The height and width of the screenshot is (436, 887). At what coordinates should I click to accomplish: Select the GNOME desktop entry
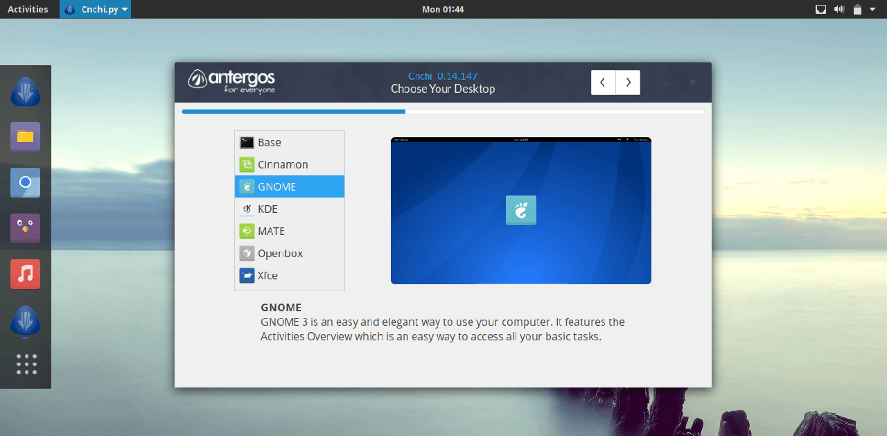[290, 186]
